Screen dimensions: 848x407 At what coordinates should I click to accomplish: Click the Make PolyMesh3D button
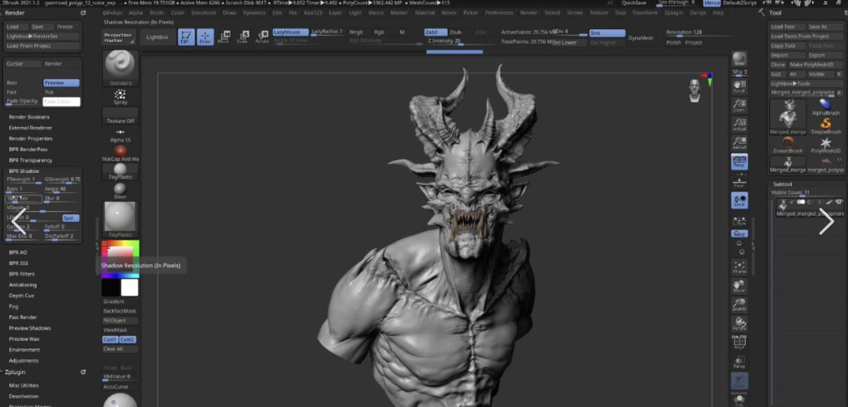(811, 65)
